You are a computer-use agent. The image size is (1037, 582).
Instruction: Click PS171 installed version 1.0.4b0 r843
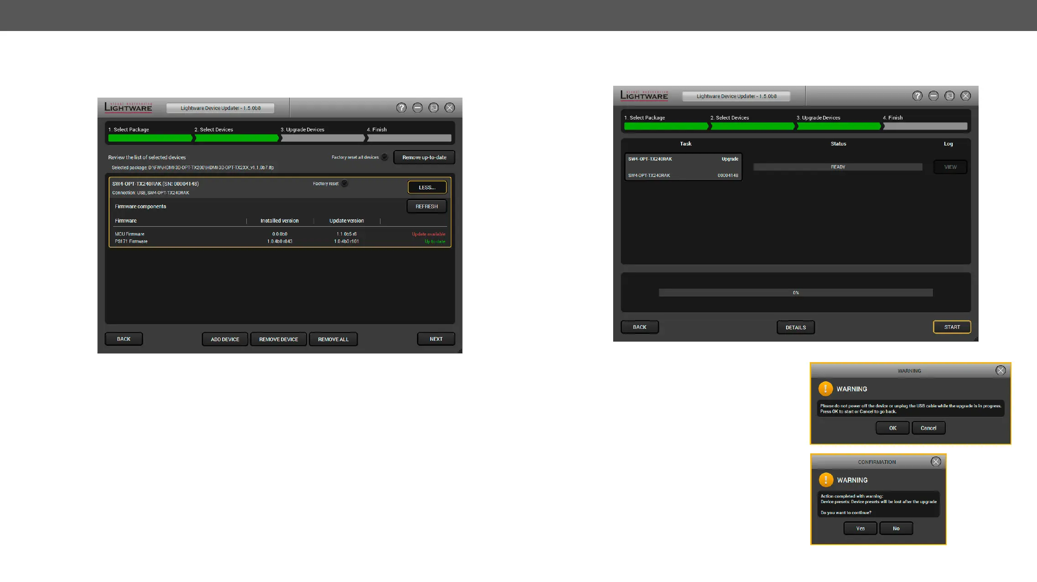tap(280, 241)
